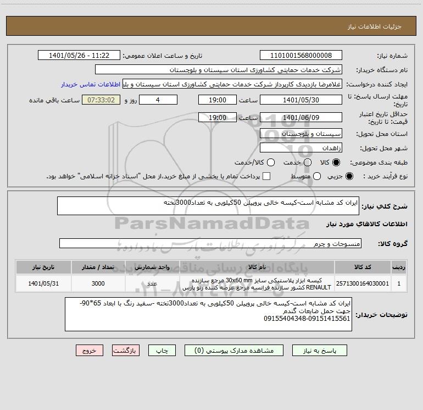Image resolution: width=423 pixels, height=410 pixels.
Task: Select the کالا/خدمت radio button
Action: pyautogui.click(x=271, y=162)
